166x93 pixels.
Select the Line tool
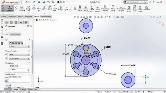[16, 7]
